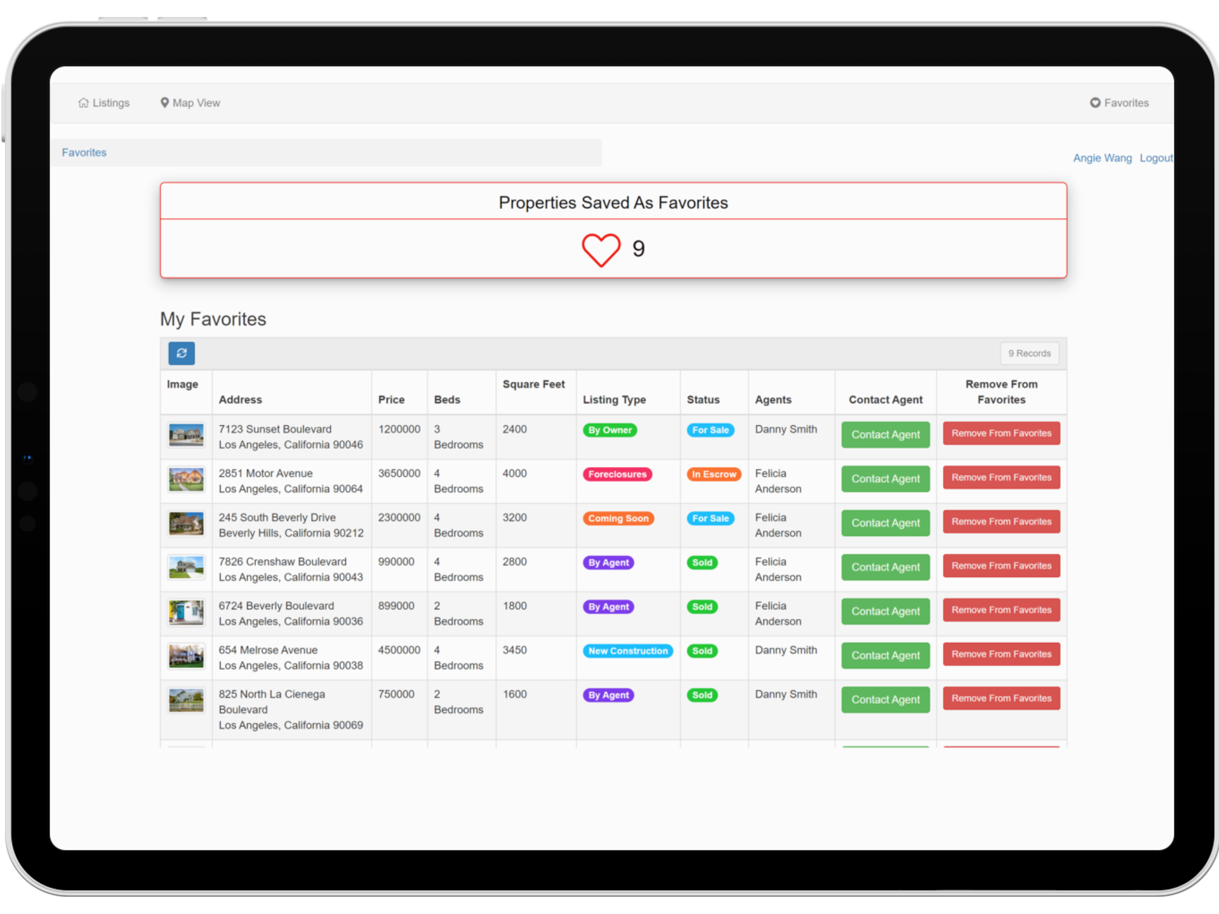
Task: Select the 7123 Sunset Boulevard address text
Action: pyautogui.click(x=291, y=437)
